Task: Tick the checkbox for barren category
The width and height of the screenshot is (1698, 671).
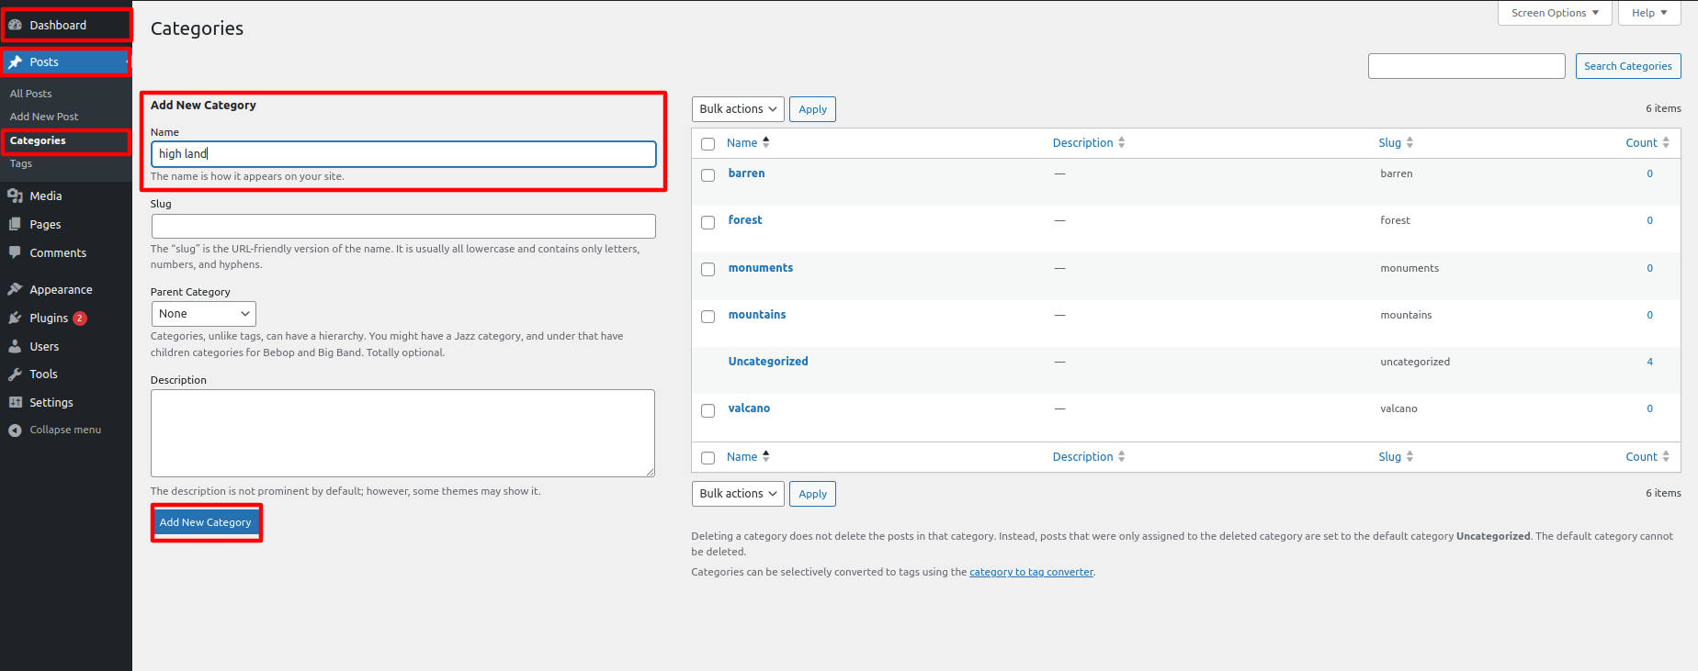Action: coord(707,175)
